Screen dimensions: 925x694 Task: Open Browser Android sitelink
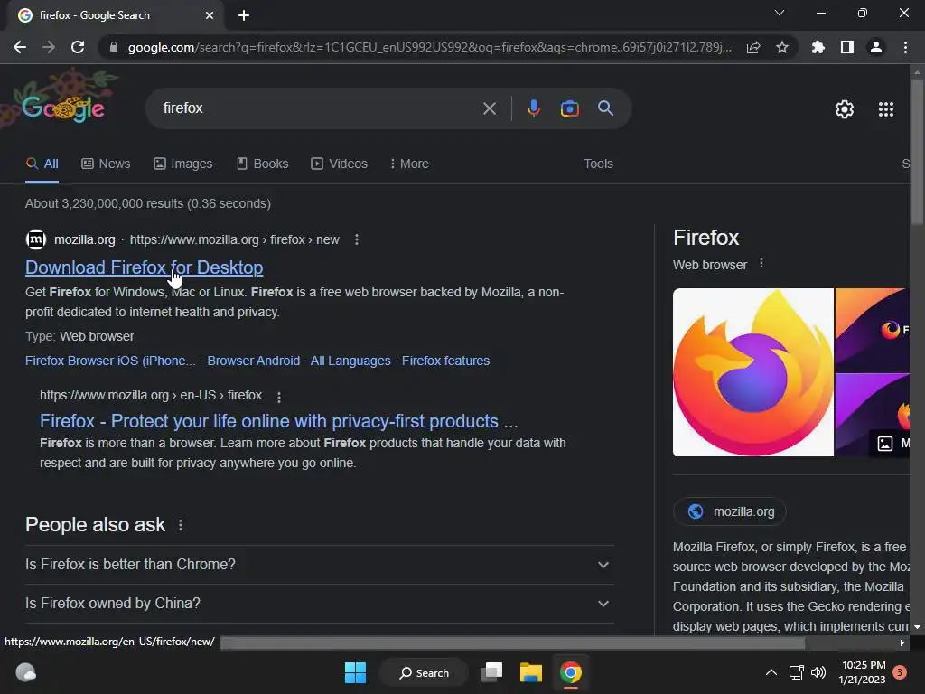pos(253,361)
